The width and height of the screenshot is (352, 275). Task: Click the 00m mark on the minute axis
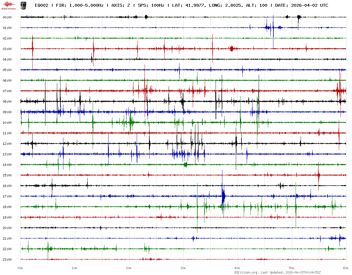20,268
